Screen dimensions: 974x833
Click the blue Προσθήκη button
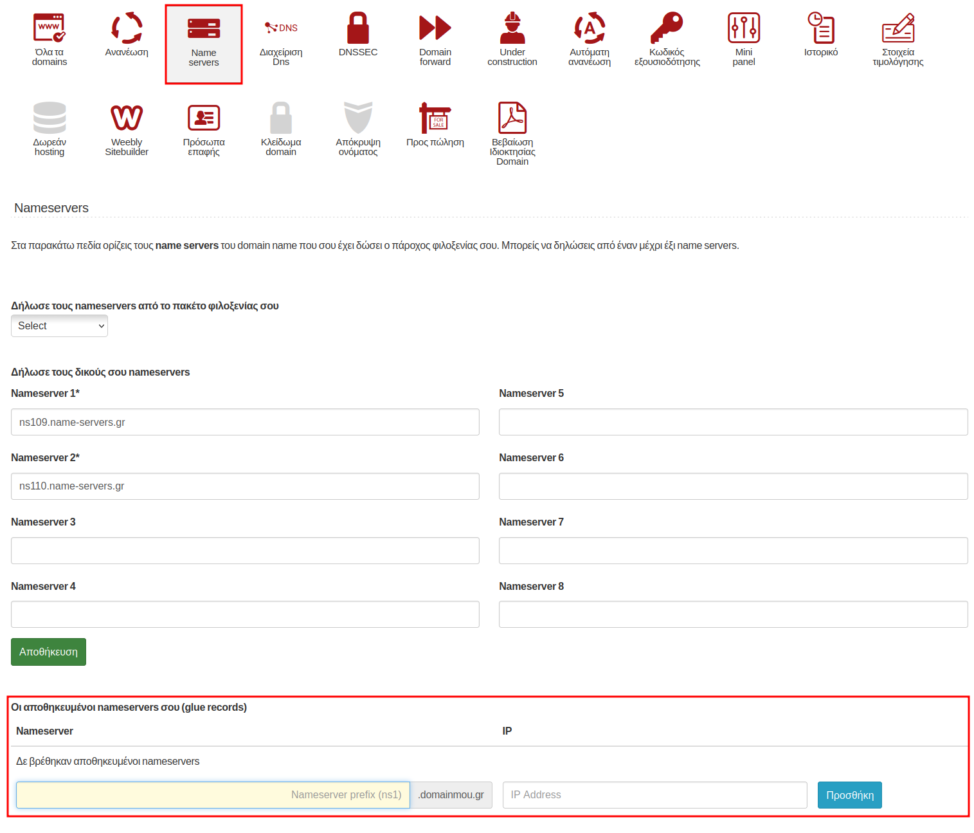[849, 795]
